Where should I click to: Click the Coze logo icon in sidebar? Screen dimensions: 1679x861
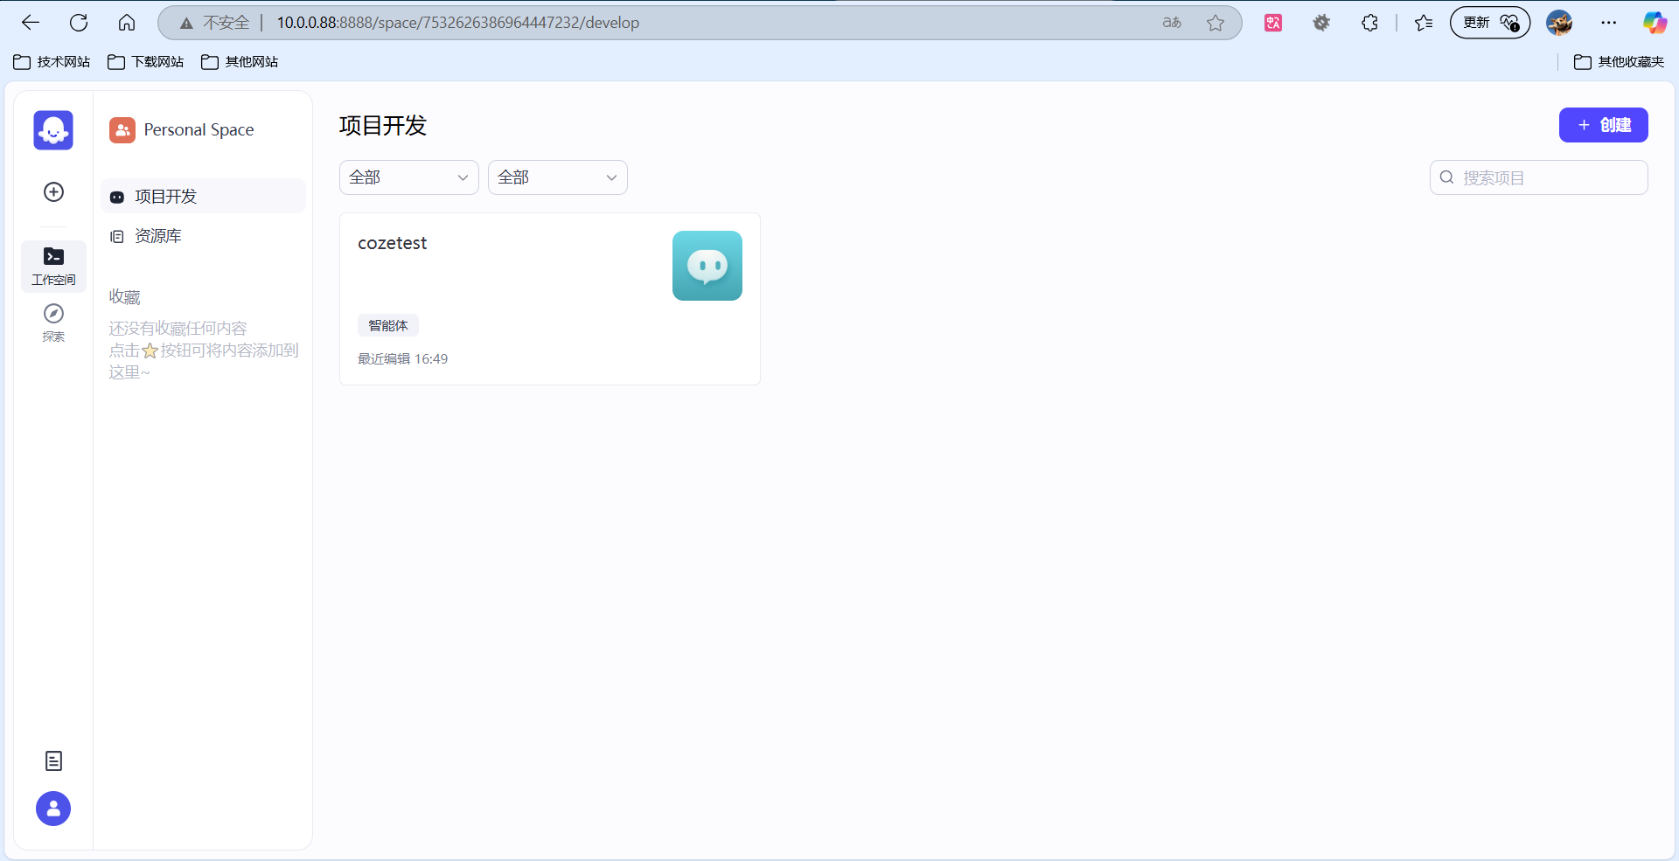coord(53,130)
